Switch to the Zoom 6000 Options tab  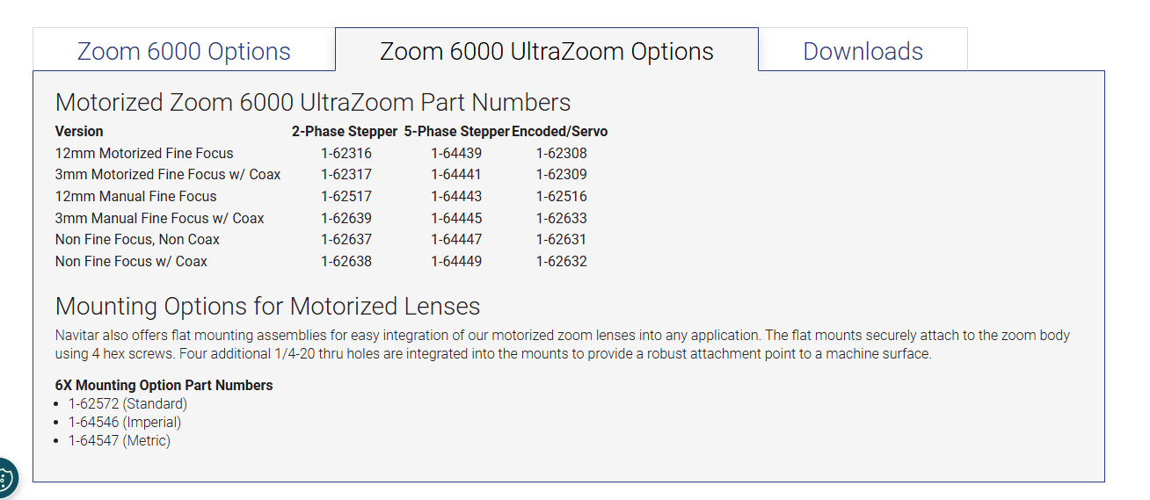click(184, 50)
